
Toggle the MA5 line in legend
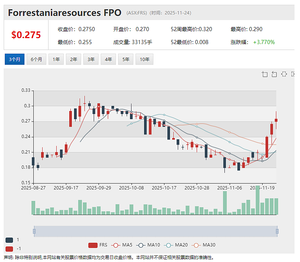tap(122, 245)
